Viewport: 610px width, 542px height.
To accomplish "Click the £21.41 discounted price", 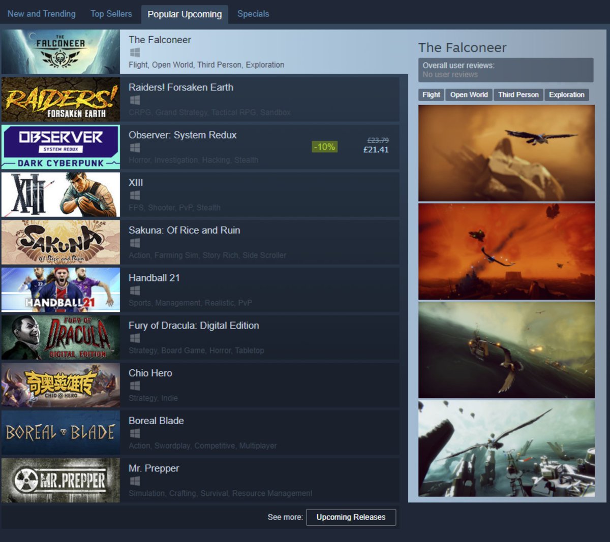I will tap(376, 150).
